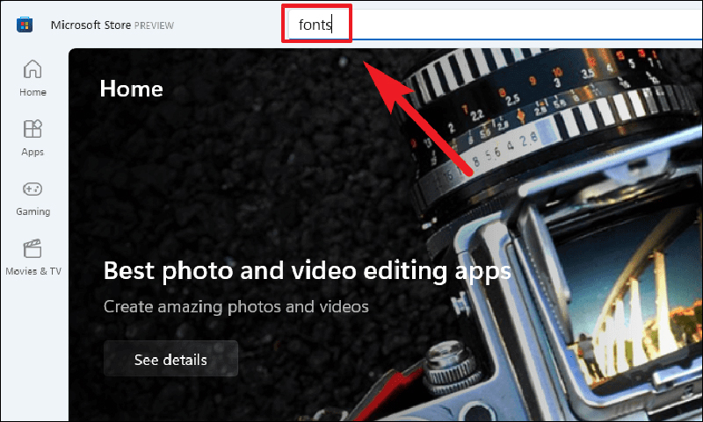Open the Home section in sidebar
The image size is (703, 422).
[33, 78]
